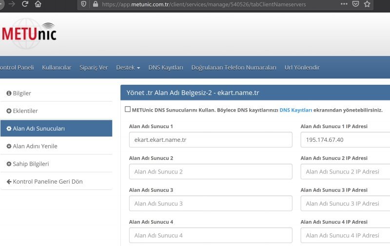Click the browser home icon

coord(38,4)
